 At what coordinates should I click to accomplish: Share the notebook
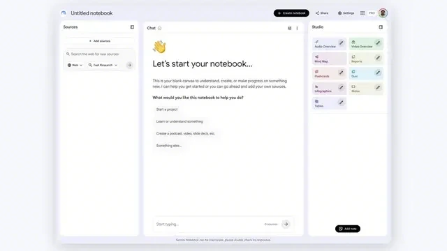click(x=322, y=13)
